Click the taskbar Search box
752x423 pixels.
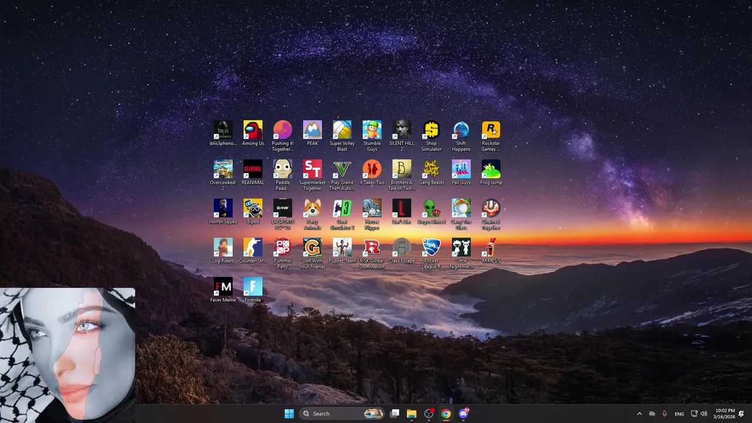pyautogui.click(x=342, y=414)
